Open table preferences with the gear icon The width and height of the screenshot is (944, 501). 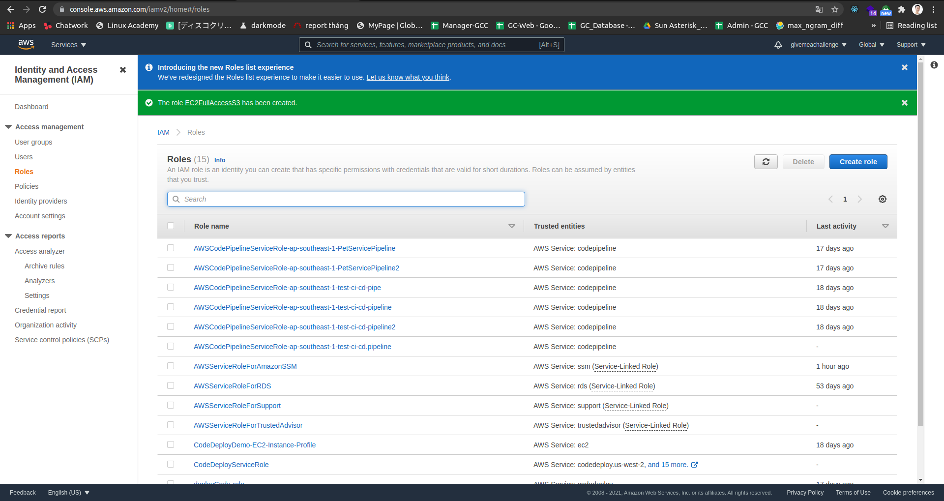883,199
